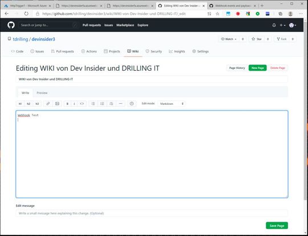Viewport: 308px width, 236px height.
Task: Insert a link with the chain icon
Action: [x=48, y=104]
